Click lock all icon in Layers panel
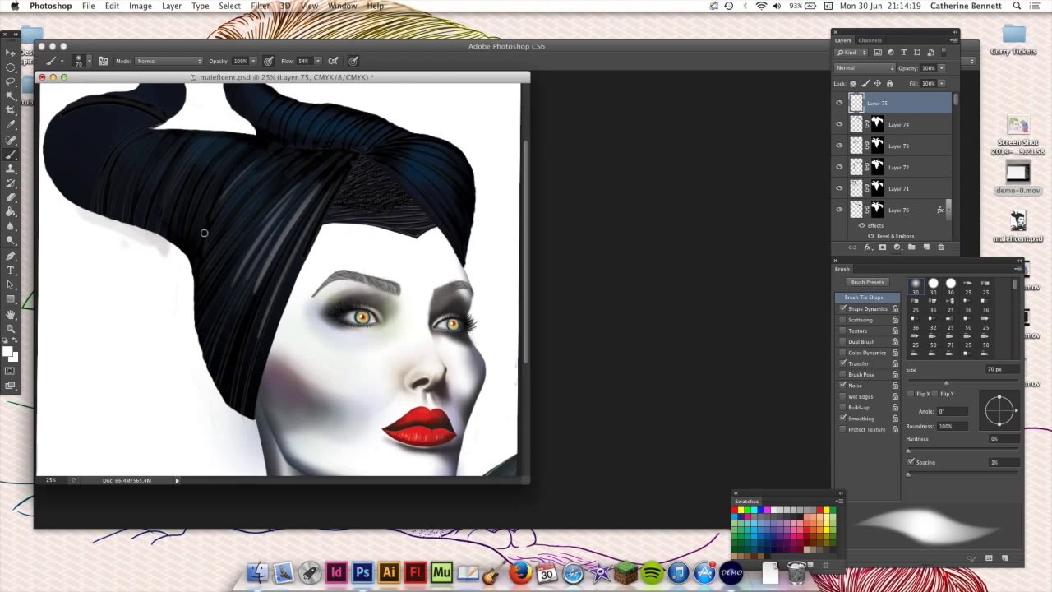 click(889, 83)
